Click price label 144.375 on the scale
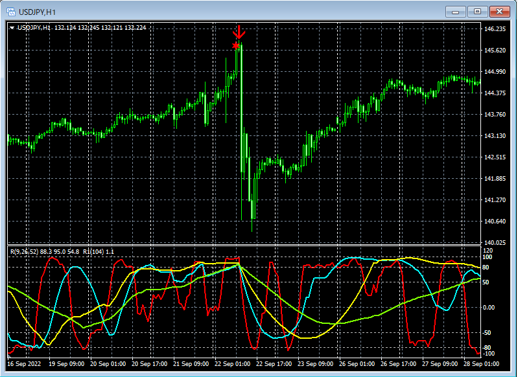This screenshot has height=377, width=518. (x=495, y=93)
